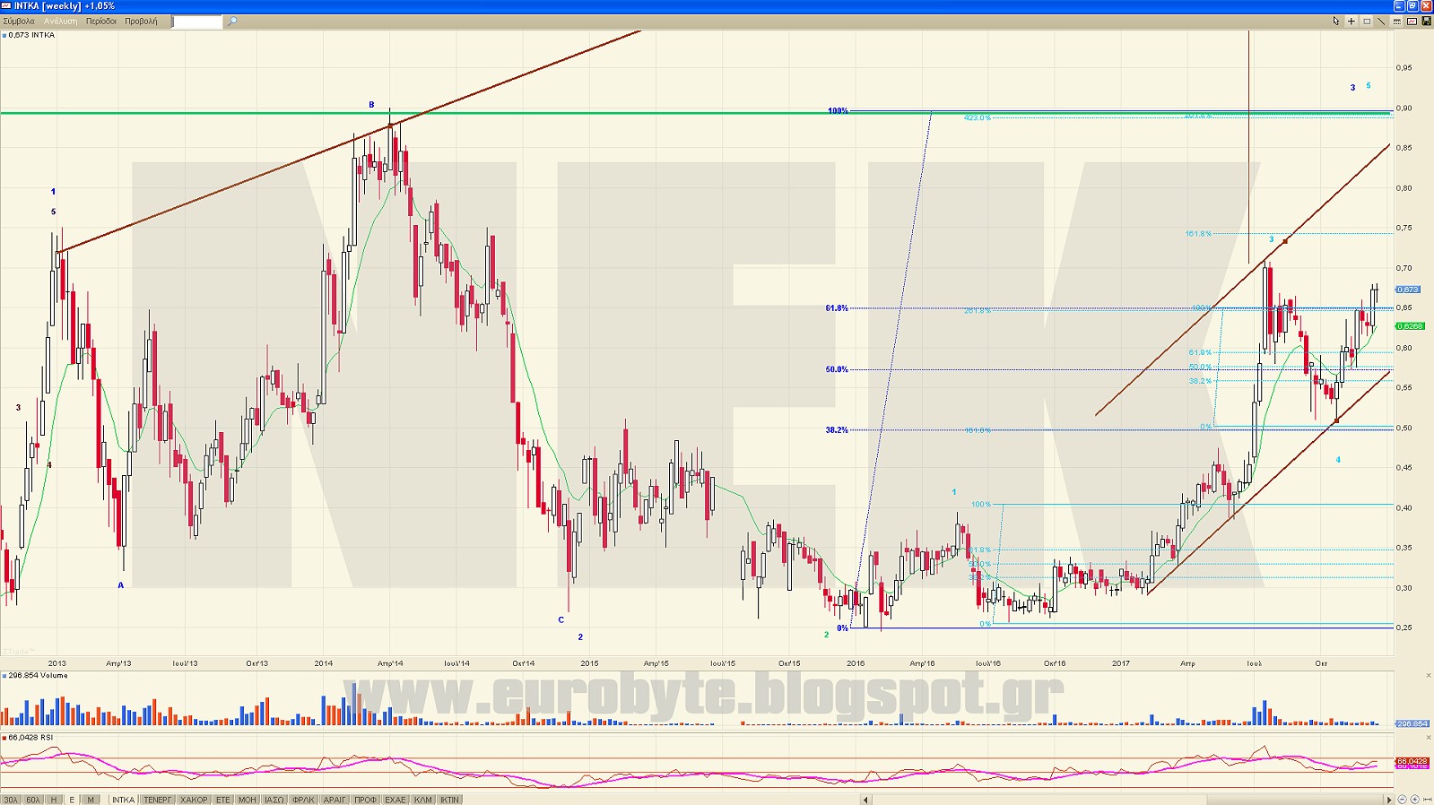Open the ΙΑΣΩ symbol tab
Screen dimensions: 1434x805
(x=274, y=800)
